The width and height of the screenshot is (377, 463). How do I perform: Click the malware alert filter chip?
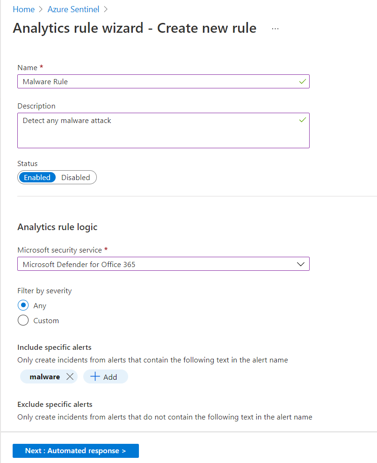tap(45, 377)
